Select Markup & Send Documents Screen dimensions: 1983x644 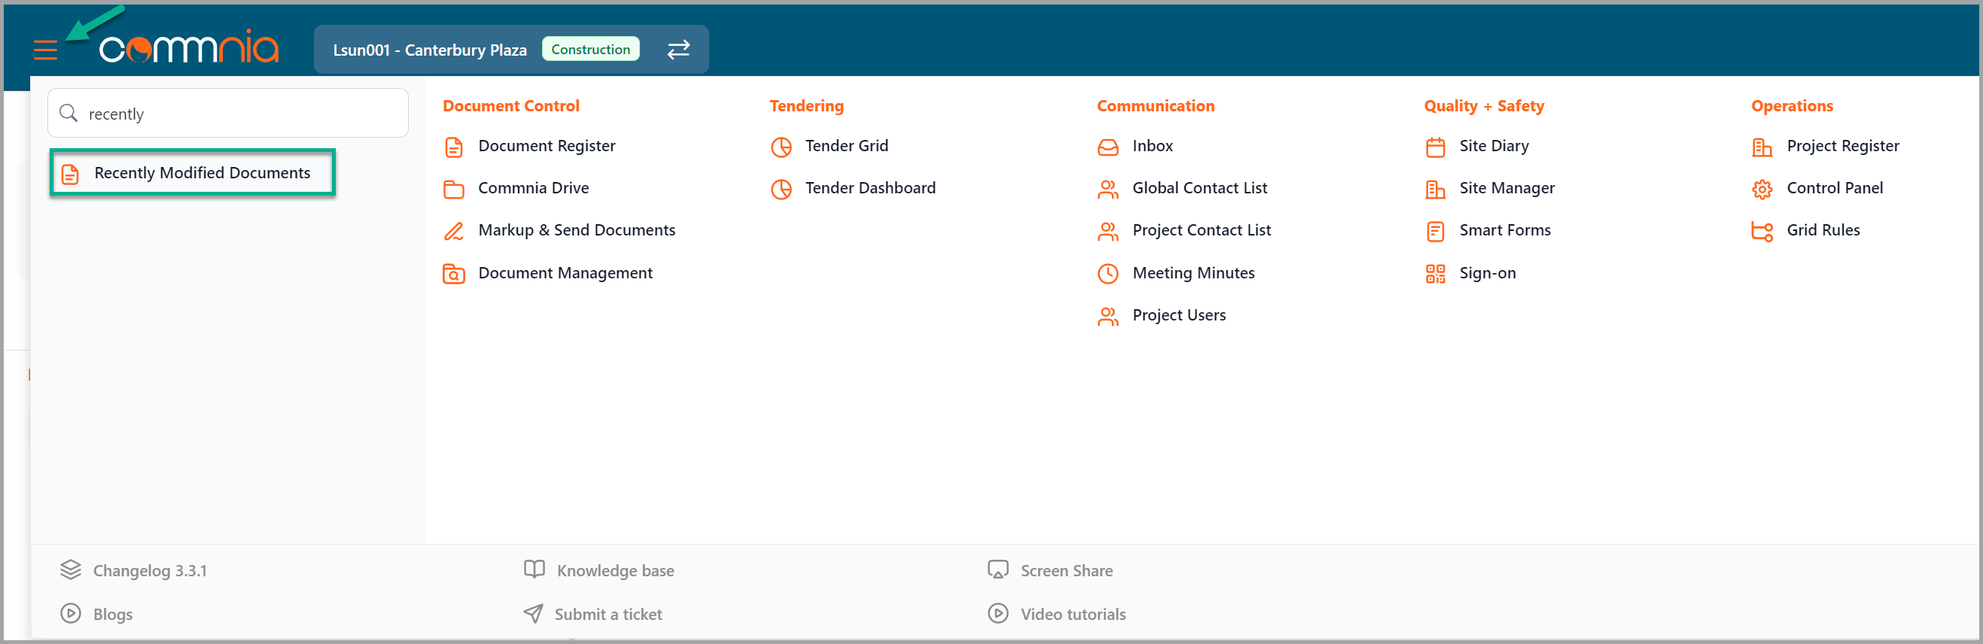coord(576,230)
